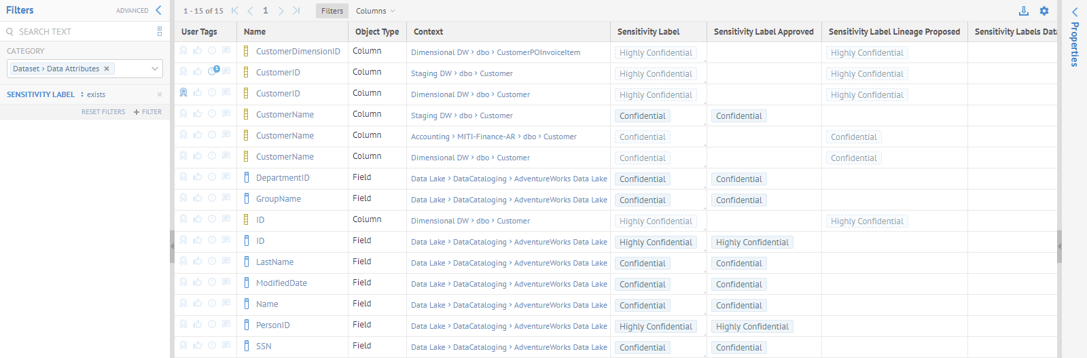Open the grid settings gear icon
The image size is (1087, 358).
pyautogui.click(x=1044, y=11)
